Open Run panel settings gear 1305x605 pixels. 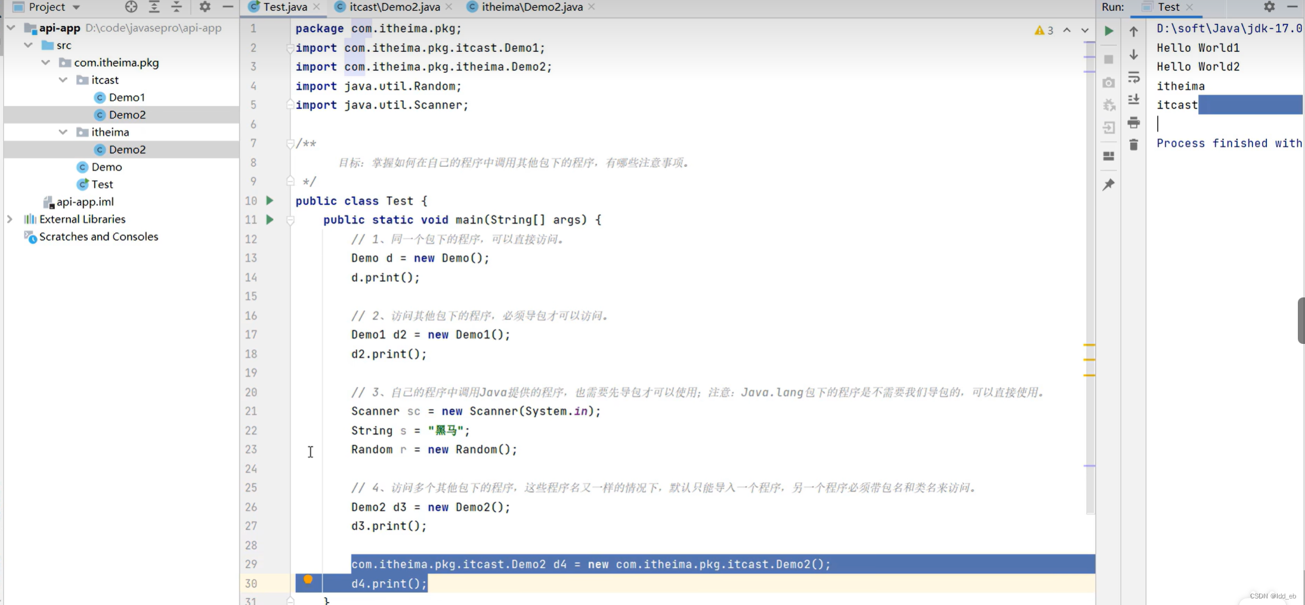(x=1269, y=7)
